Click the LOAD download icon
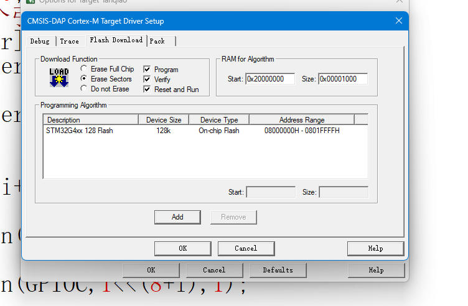 click(58, 78)
